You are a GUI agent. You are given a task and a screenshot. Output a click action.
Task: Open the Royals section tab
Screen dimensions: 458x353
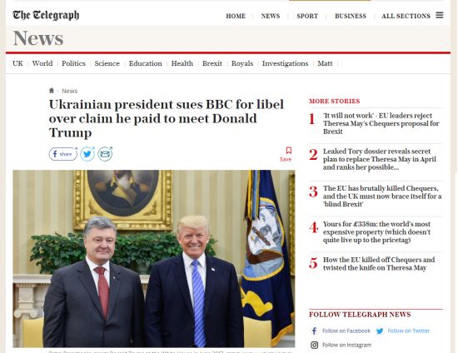(242, 63)
